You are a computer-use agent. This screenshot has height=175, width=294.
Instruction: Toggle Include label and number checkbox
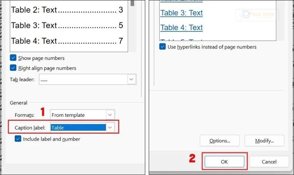[x=18, y=139]
